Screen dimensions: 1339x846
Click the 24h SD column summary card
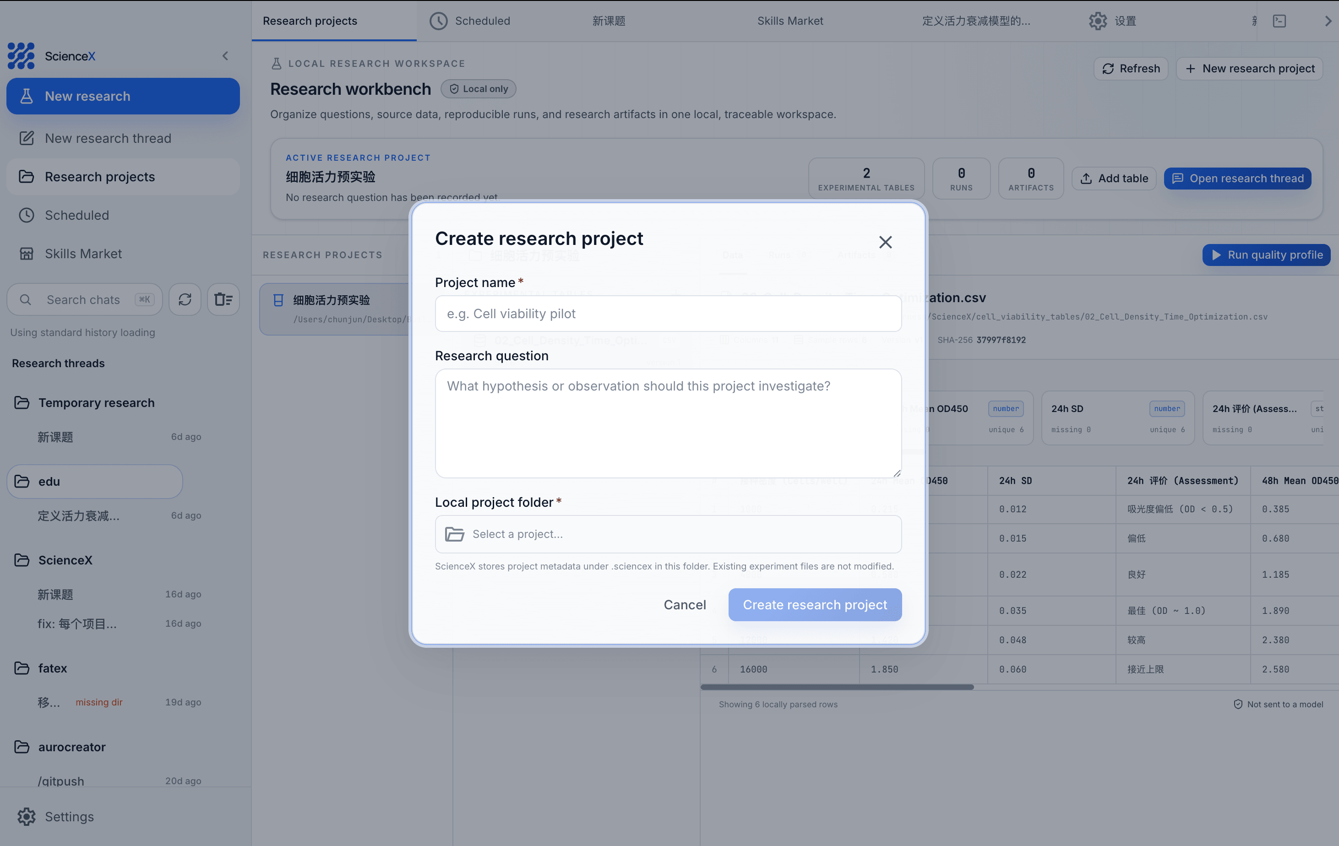pos(1118,418)
